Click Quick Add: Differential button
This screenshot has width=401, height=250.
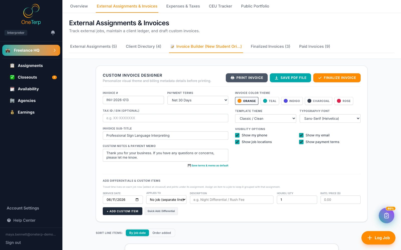coord(161,211)
